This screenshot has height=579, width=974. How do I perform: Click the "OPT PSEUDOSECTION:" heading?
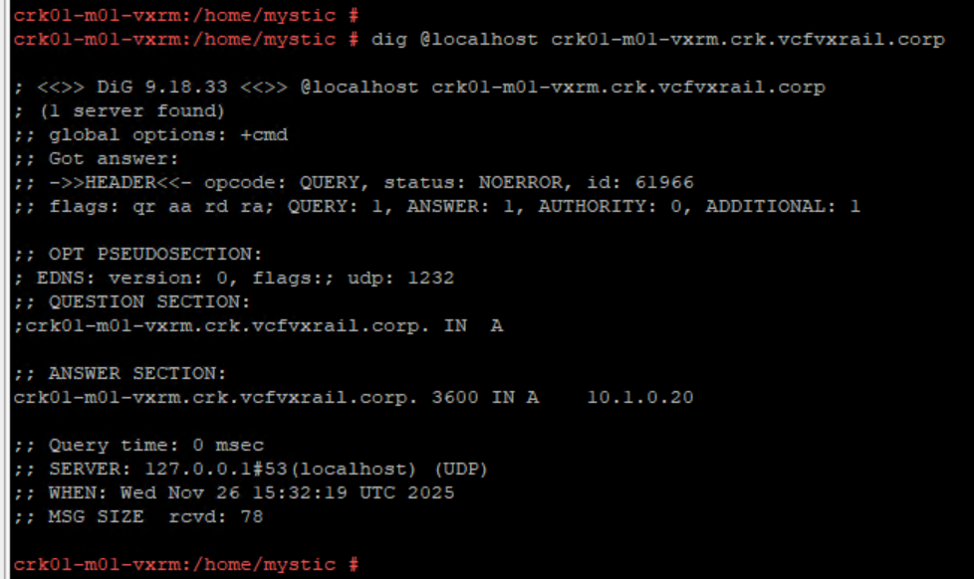point(155,255)
